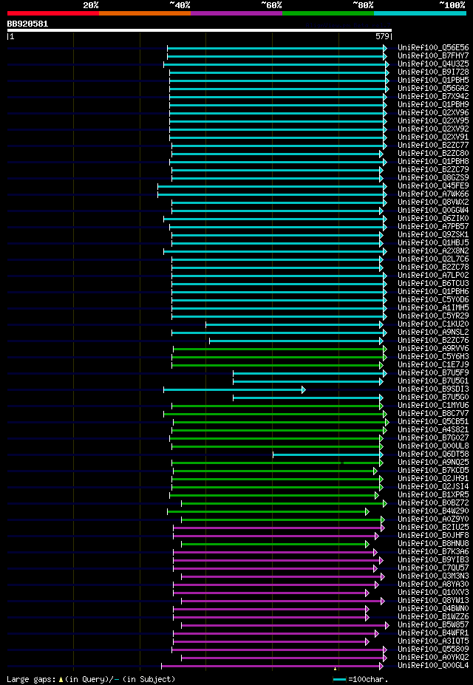Click the cyan alignment bar for UniRef100_Q6DT58
The width and height of the screenshot is (473, 685).
pos(328,454)
